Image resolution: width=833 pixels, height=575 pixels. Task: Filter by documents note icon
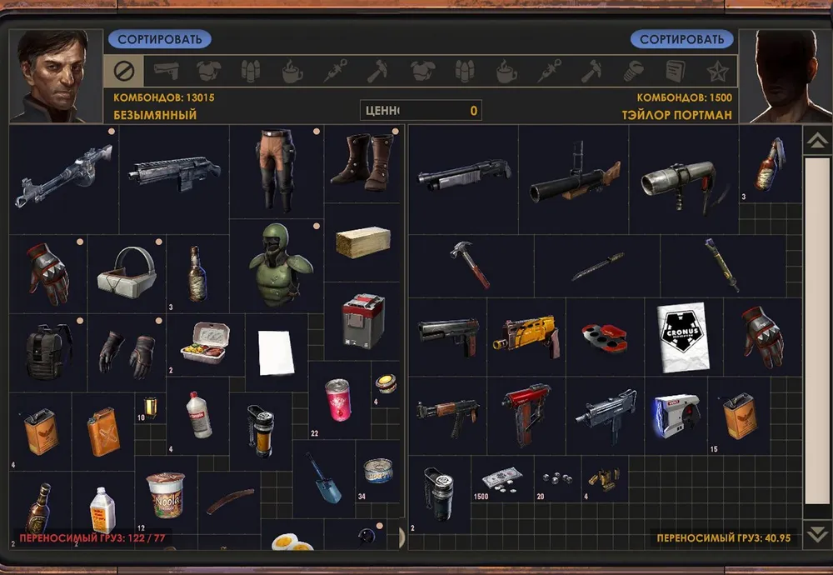click(675, 72)
